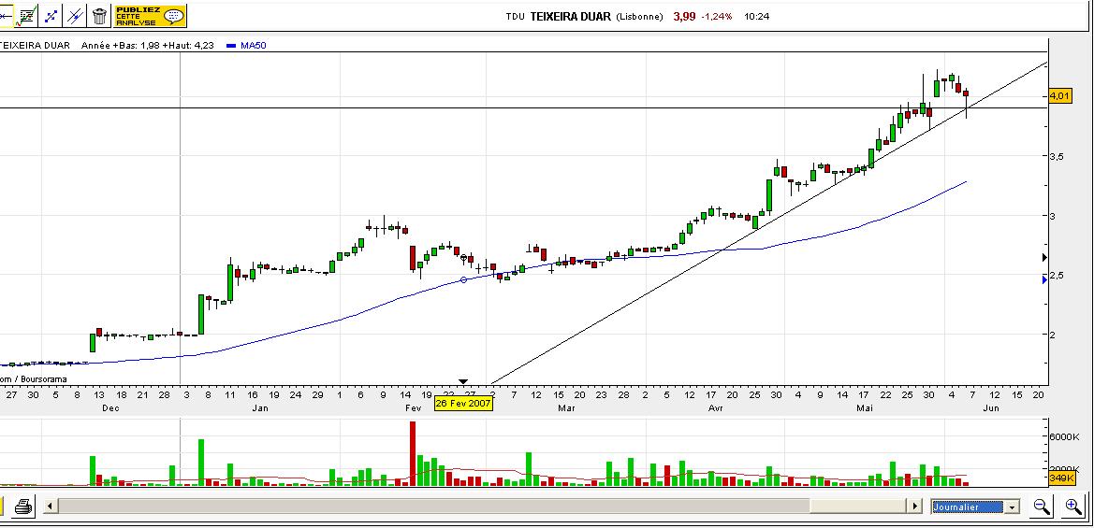Click the TDU ticker symbol
Image resolution: width=1094 pixels, height=528 pixels.
click(x=516, y=17)
